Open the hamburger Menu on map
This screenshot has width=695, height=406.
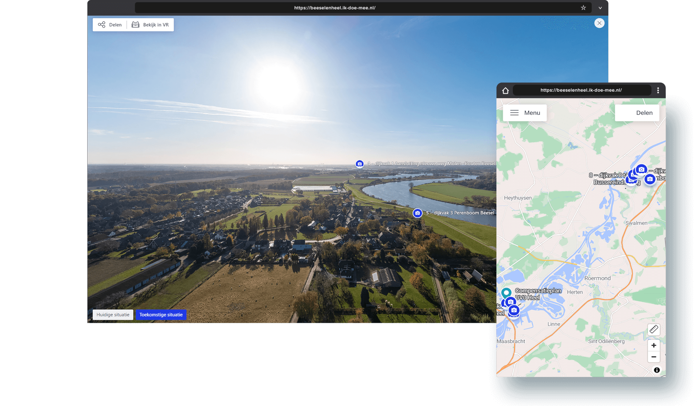(525, 113)
